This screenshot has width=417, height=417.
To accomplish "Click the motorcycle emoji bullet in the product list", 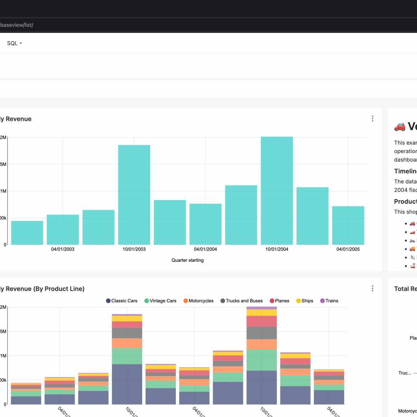I will click(412, 240).
